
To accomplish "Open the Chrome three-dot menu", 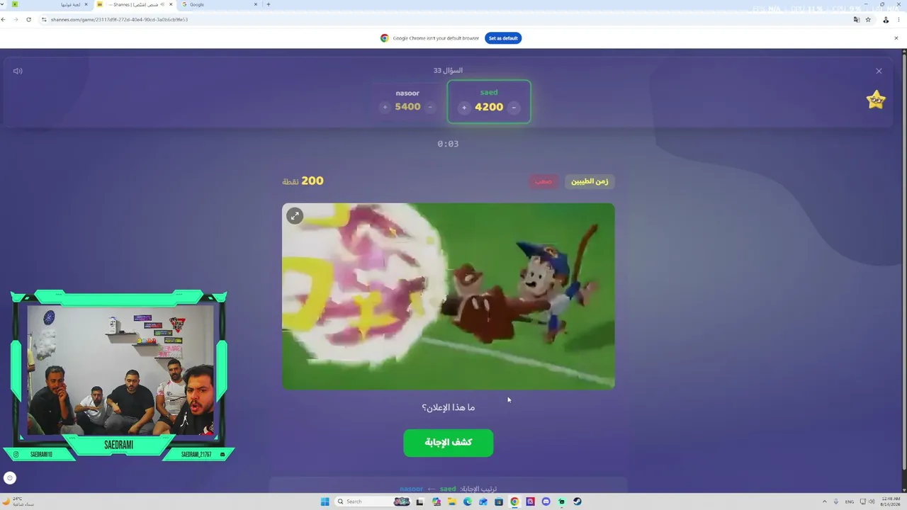I will tap(899, 20).
